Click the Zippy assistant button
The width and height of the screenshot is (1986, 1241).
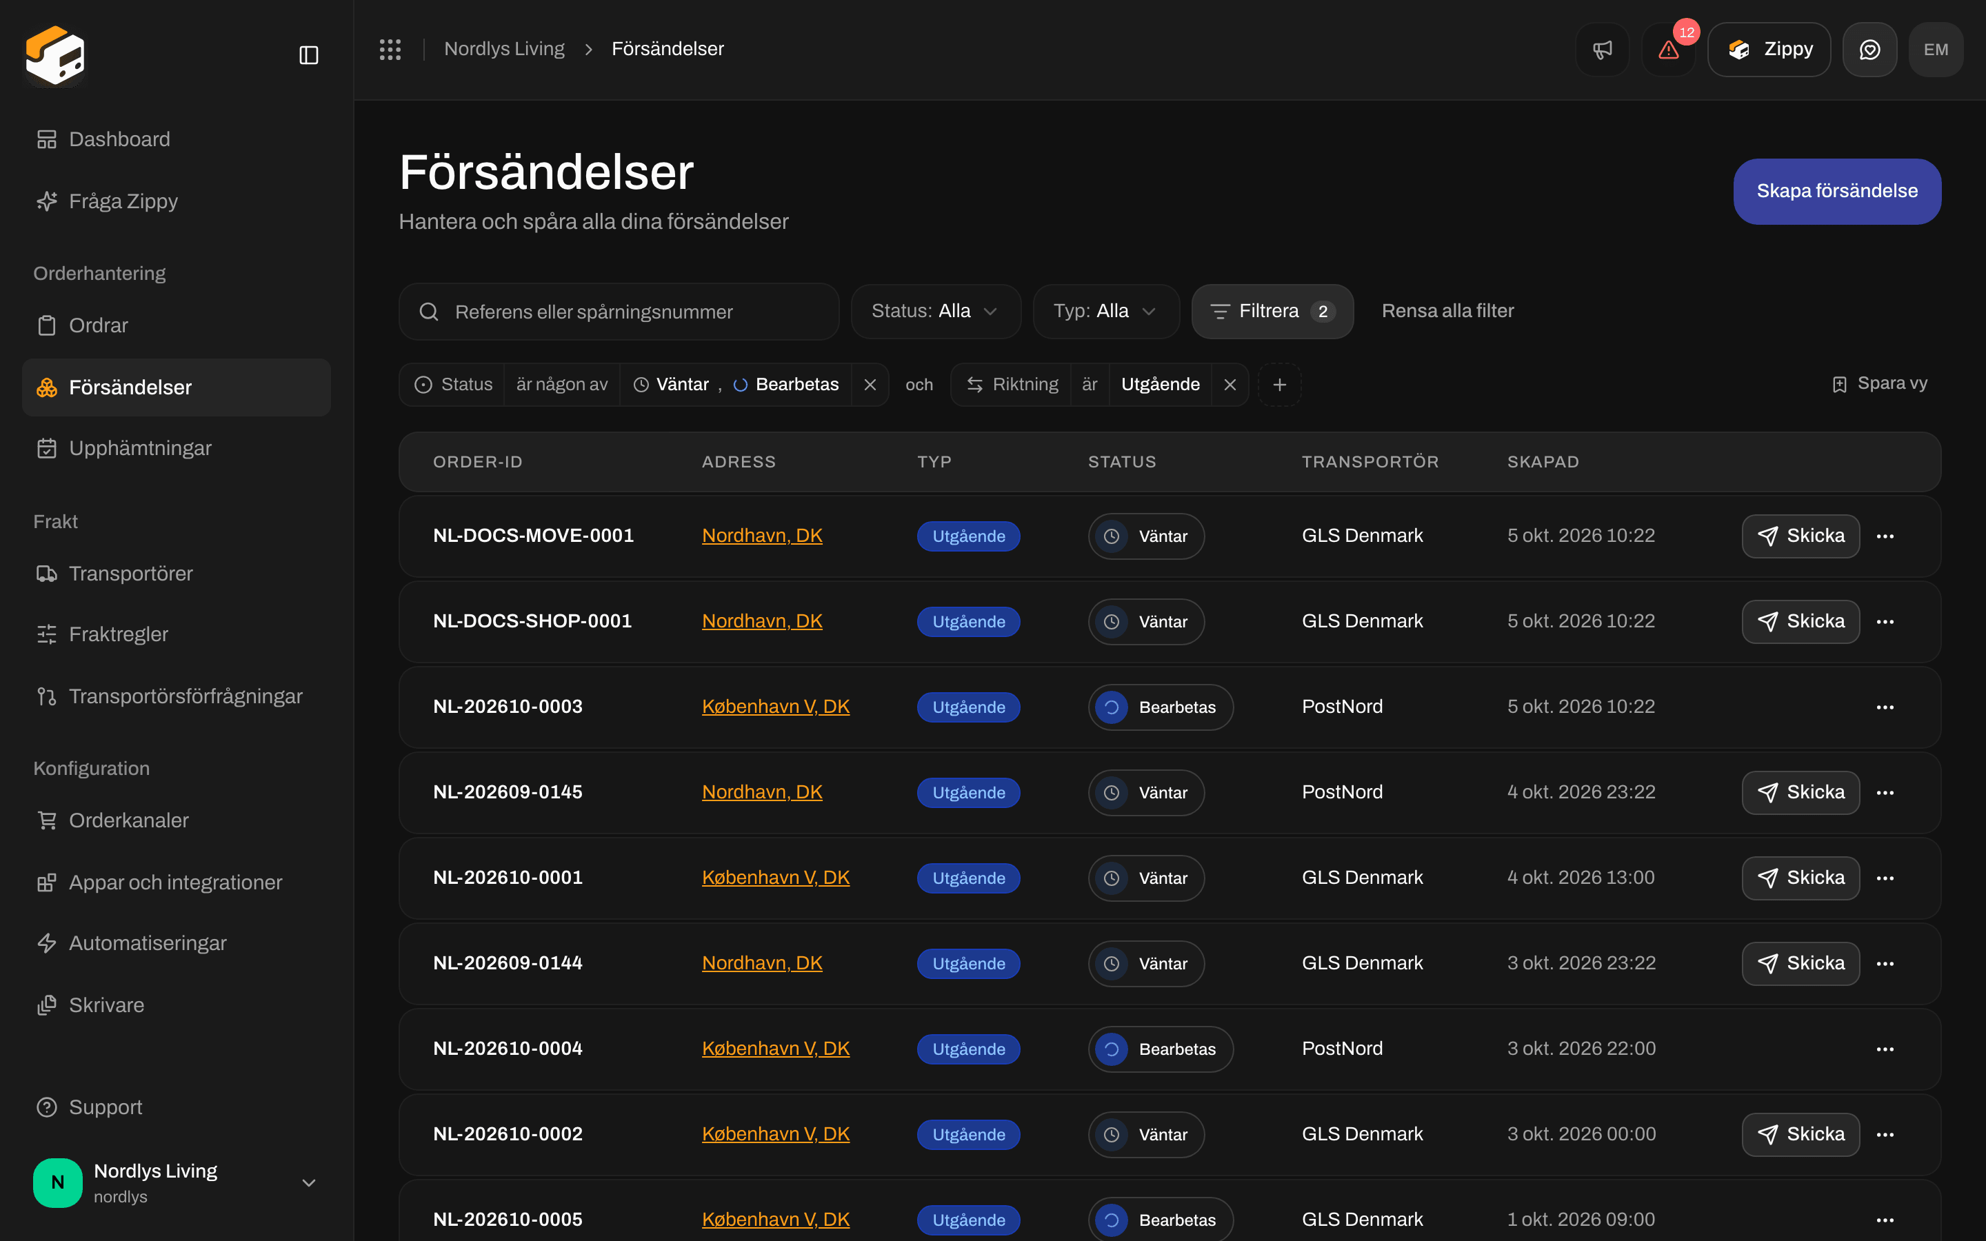click(x=1769, y=50)
